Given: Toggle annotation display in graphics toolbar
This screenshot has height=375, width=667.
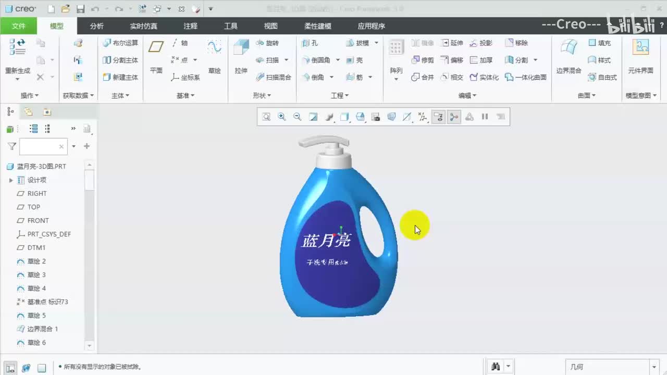Looking at the screenshot, I should (x=438, y=117).
